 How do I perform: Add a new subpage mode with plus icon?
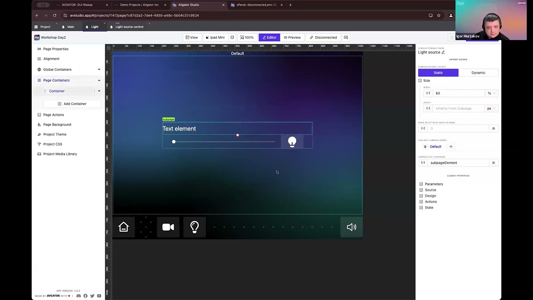pos(451,147)
